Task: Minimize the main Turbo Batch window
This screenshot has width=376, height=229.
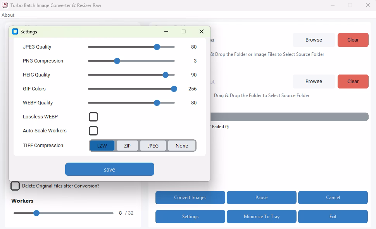Action: tap(333, 5)
